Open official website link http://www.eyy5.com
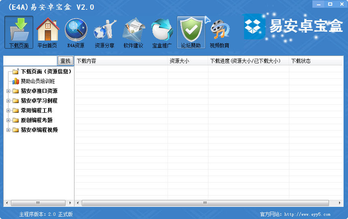348x219 pixels. coord(307,214)
